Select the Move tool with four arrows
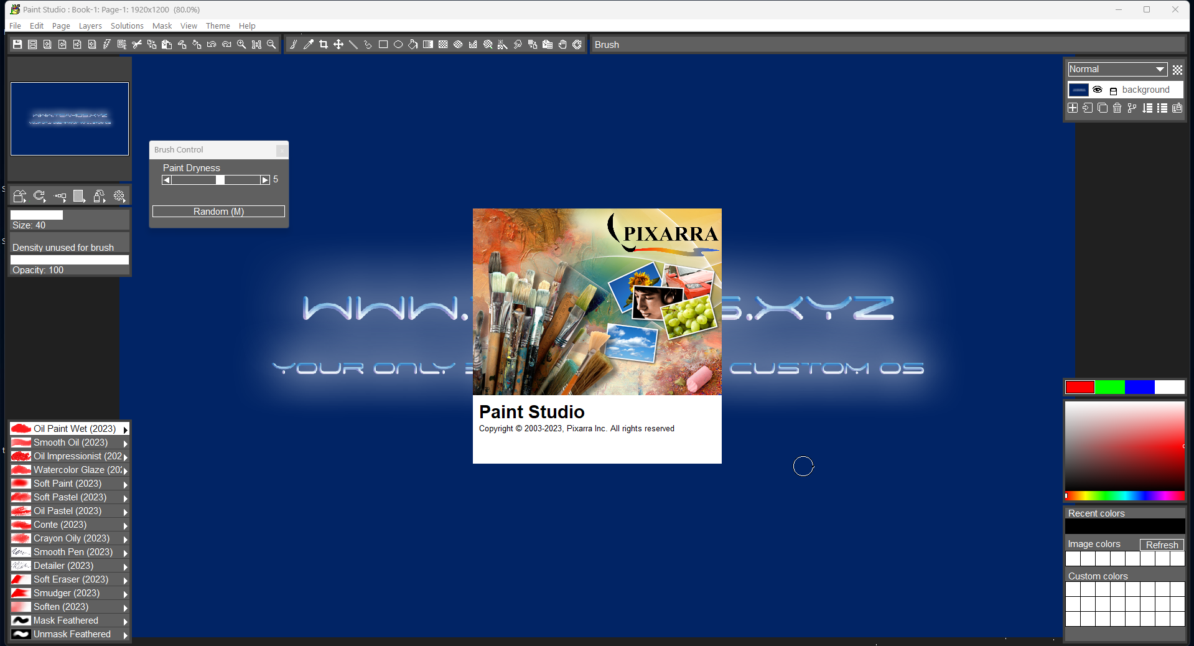Viewport: 1194px width, 646px height. 338,44
